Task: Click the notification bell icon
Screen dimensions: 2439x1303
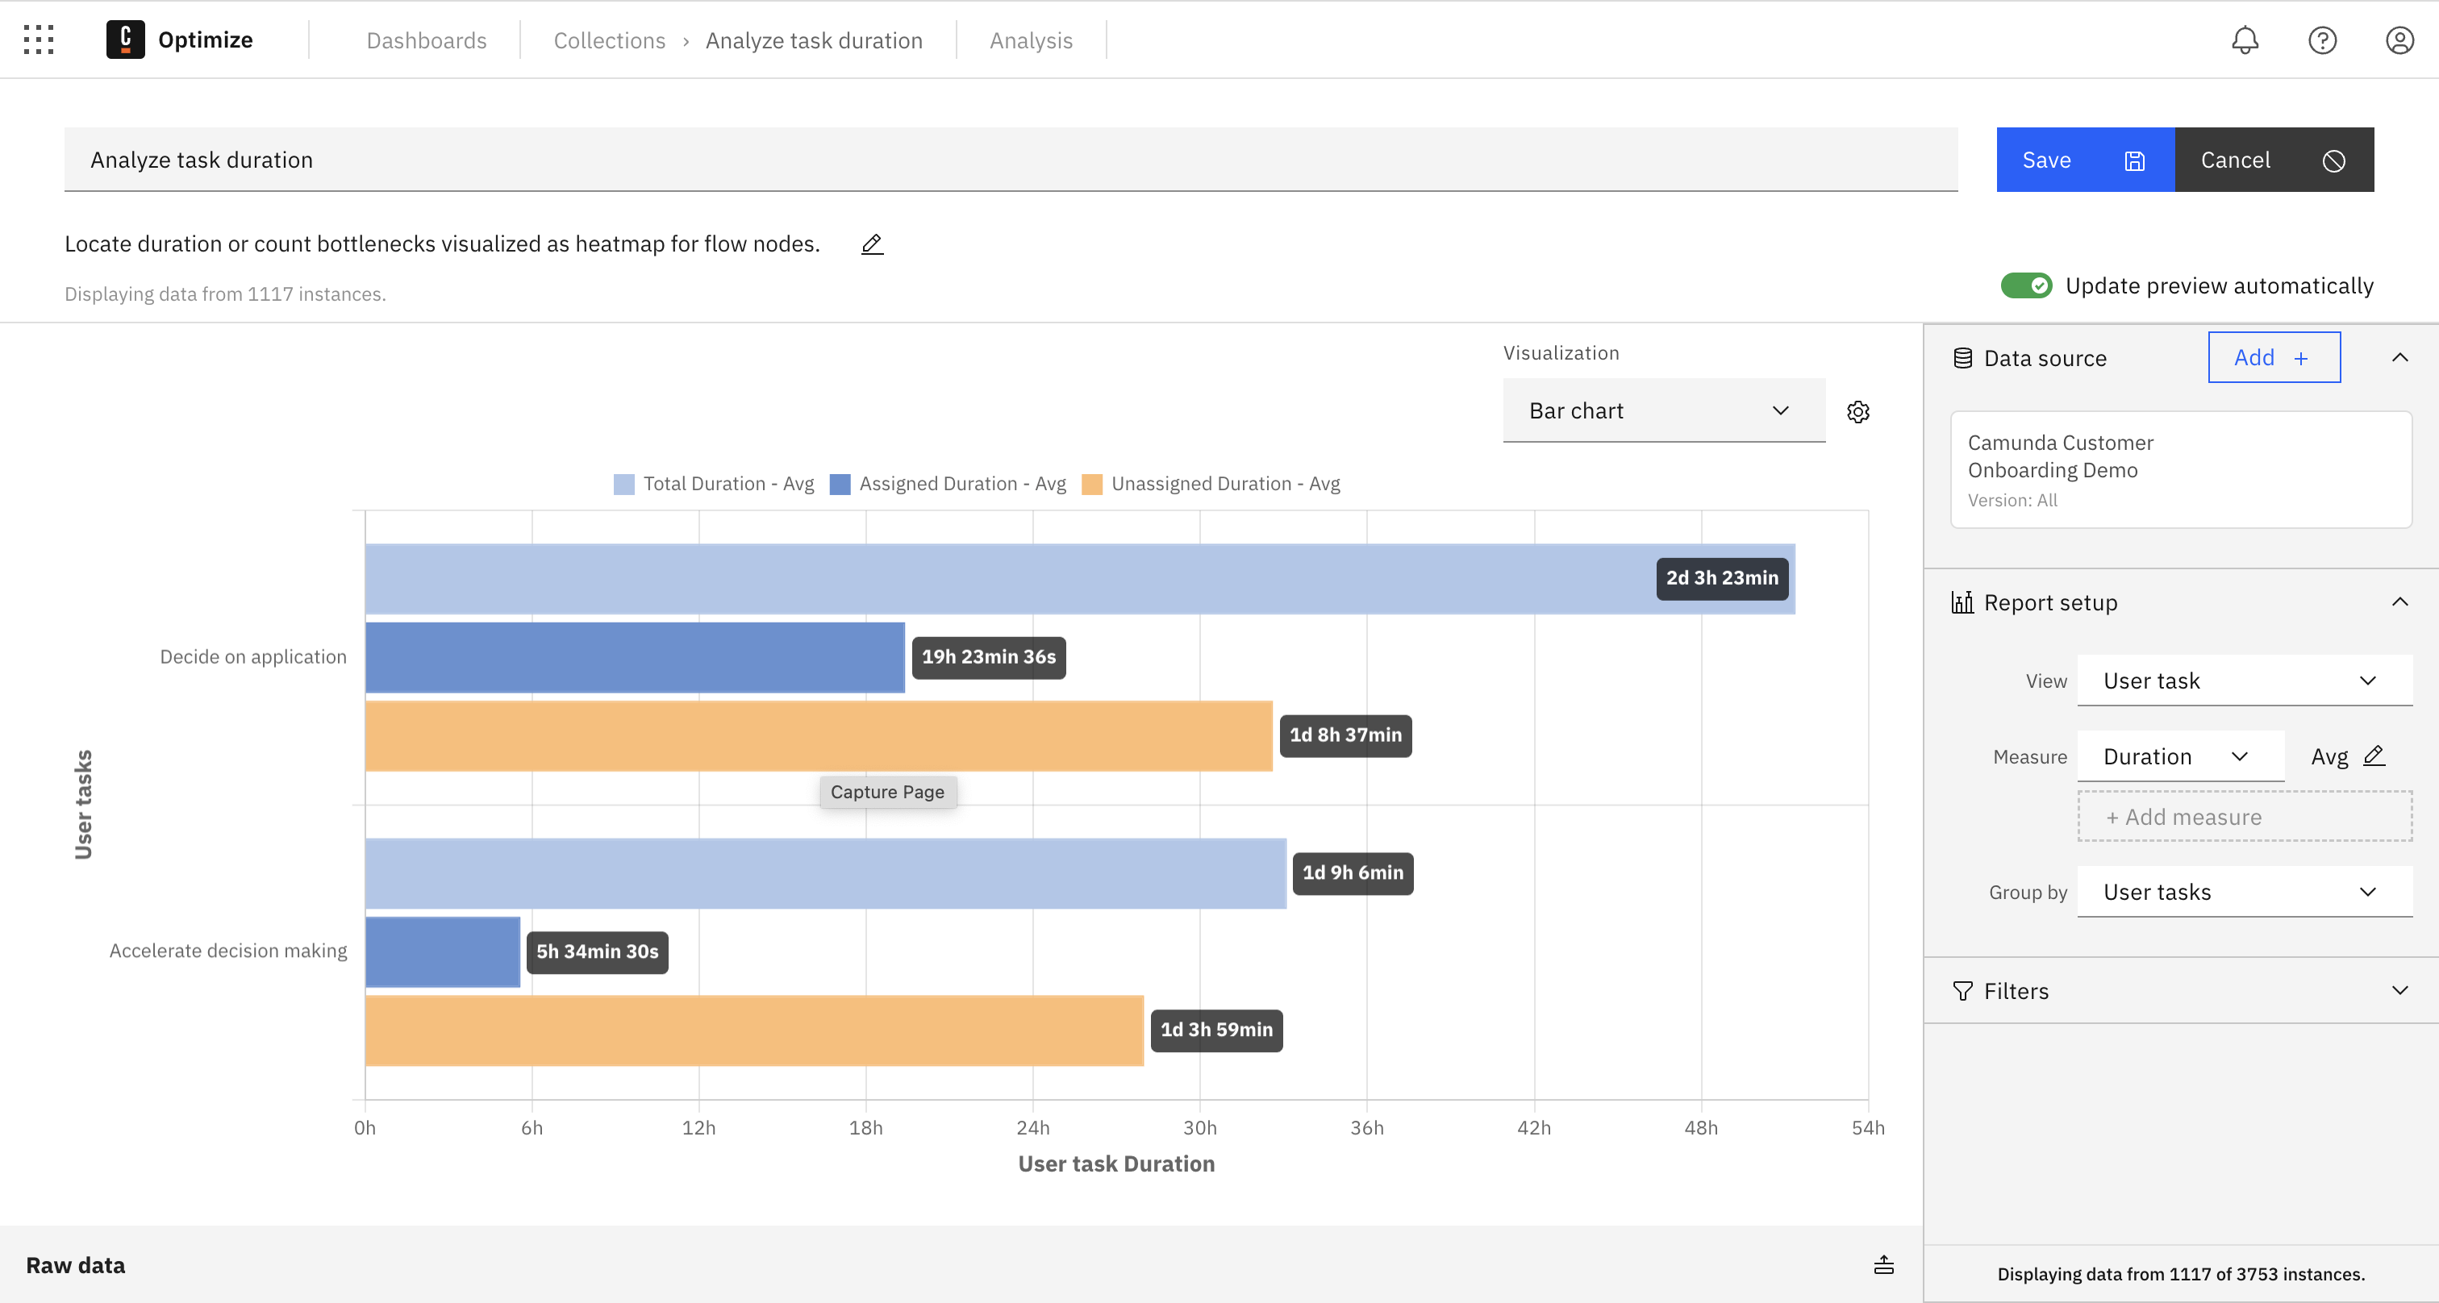Action: (x=2245, y=39)
